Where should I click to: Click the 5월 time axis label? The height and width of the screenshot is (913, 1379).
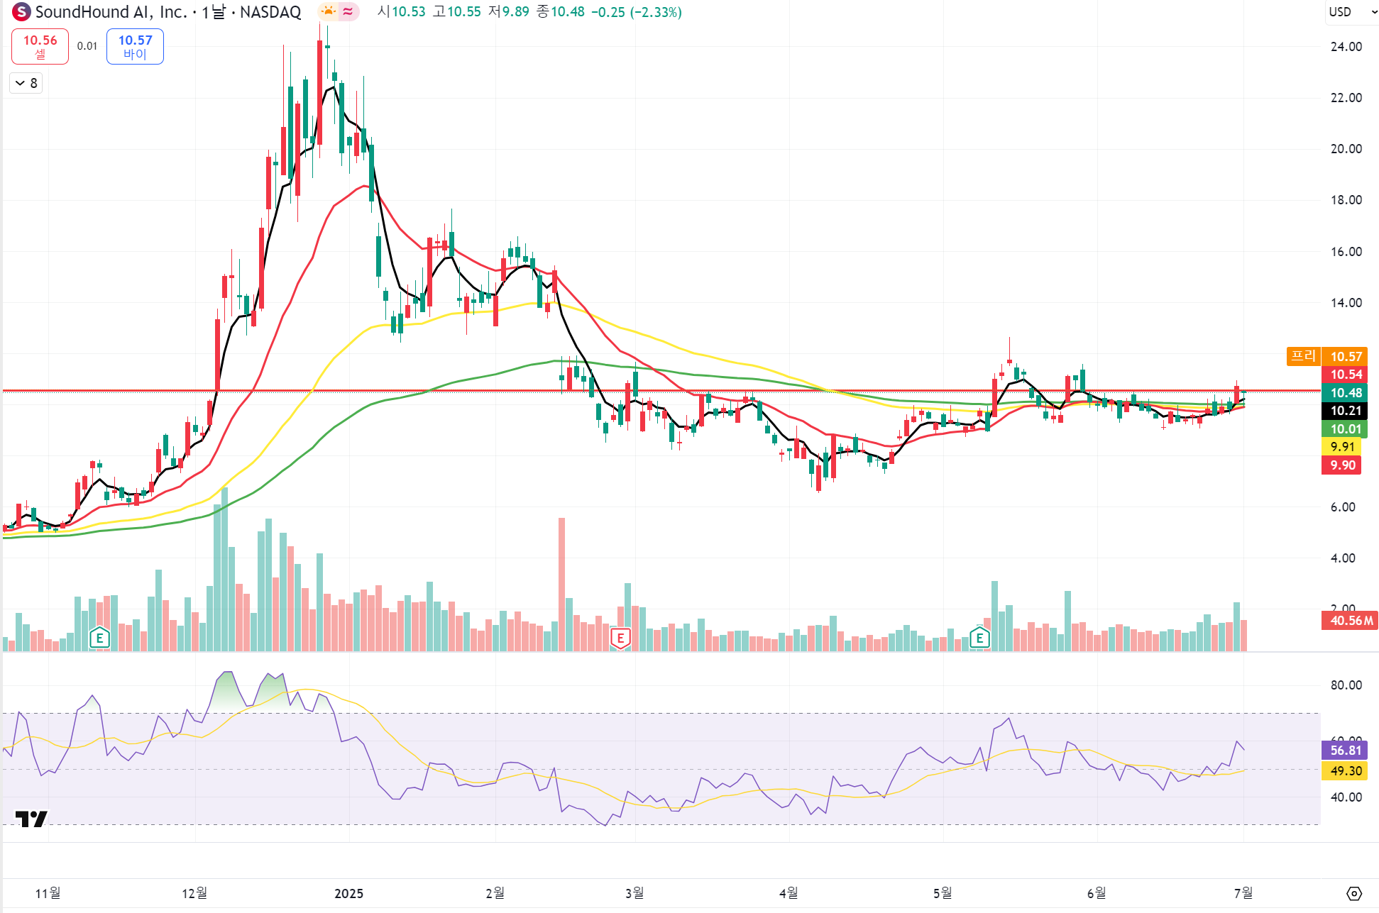pyautogui.click(x=943, y=893)
